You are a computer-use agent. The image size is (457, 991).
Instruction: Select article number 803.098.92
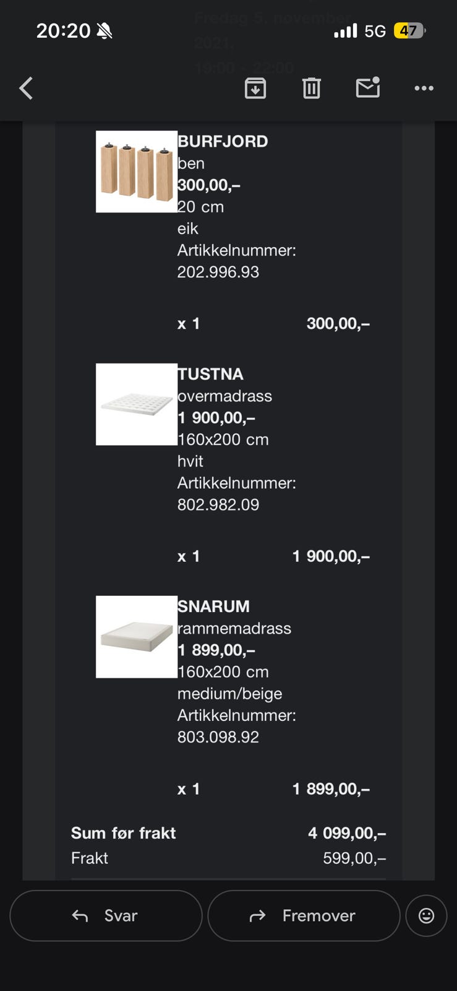tap(218, 737)
